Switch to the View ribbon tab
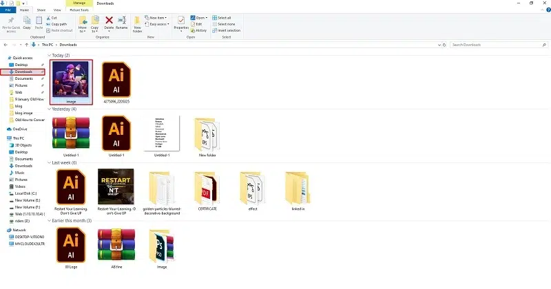The image size is (551, 289). [x=57, y=10]
